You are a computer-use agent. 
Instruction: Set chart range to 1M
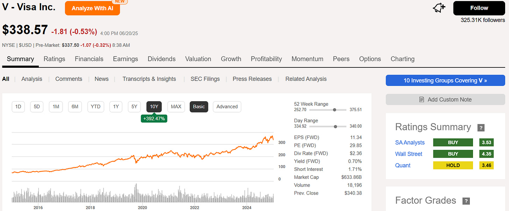coord(56,107)
